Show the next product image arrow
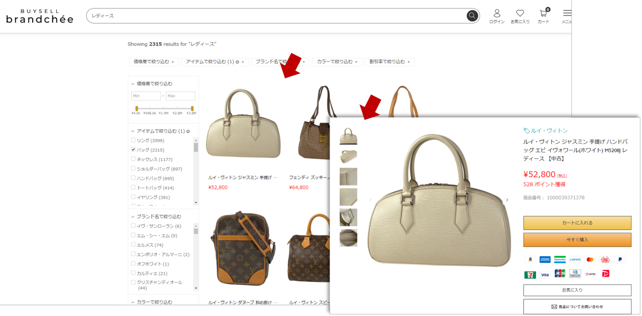Screen dimensions: 642x316 pos(507,200)
